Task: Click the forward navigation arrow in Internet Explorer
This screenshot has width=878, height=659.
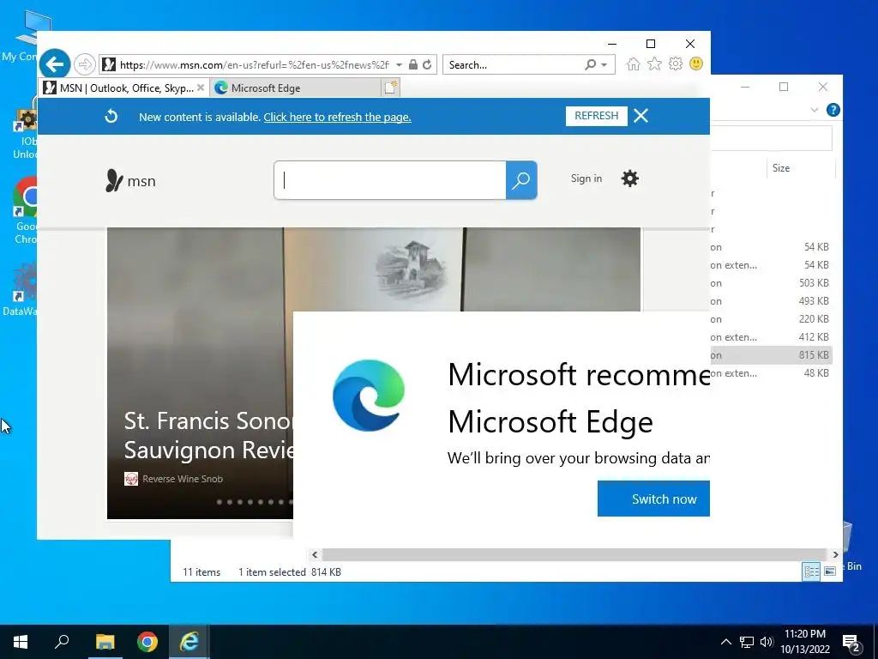Action: (85, 64)
